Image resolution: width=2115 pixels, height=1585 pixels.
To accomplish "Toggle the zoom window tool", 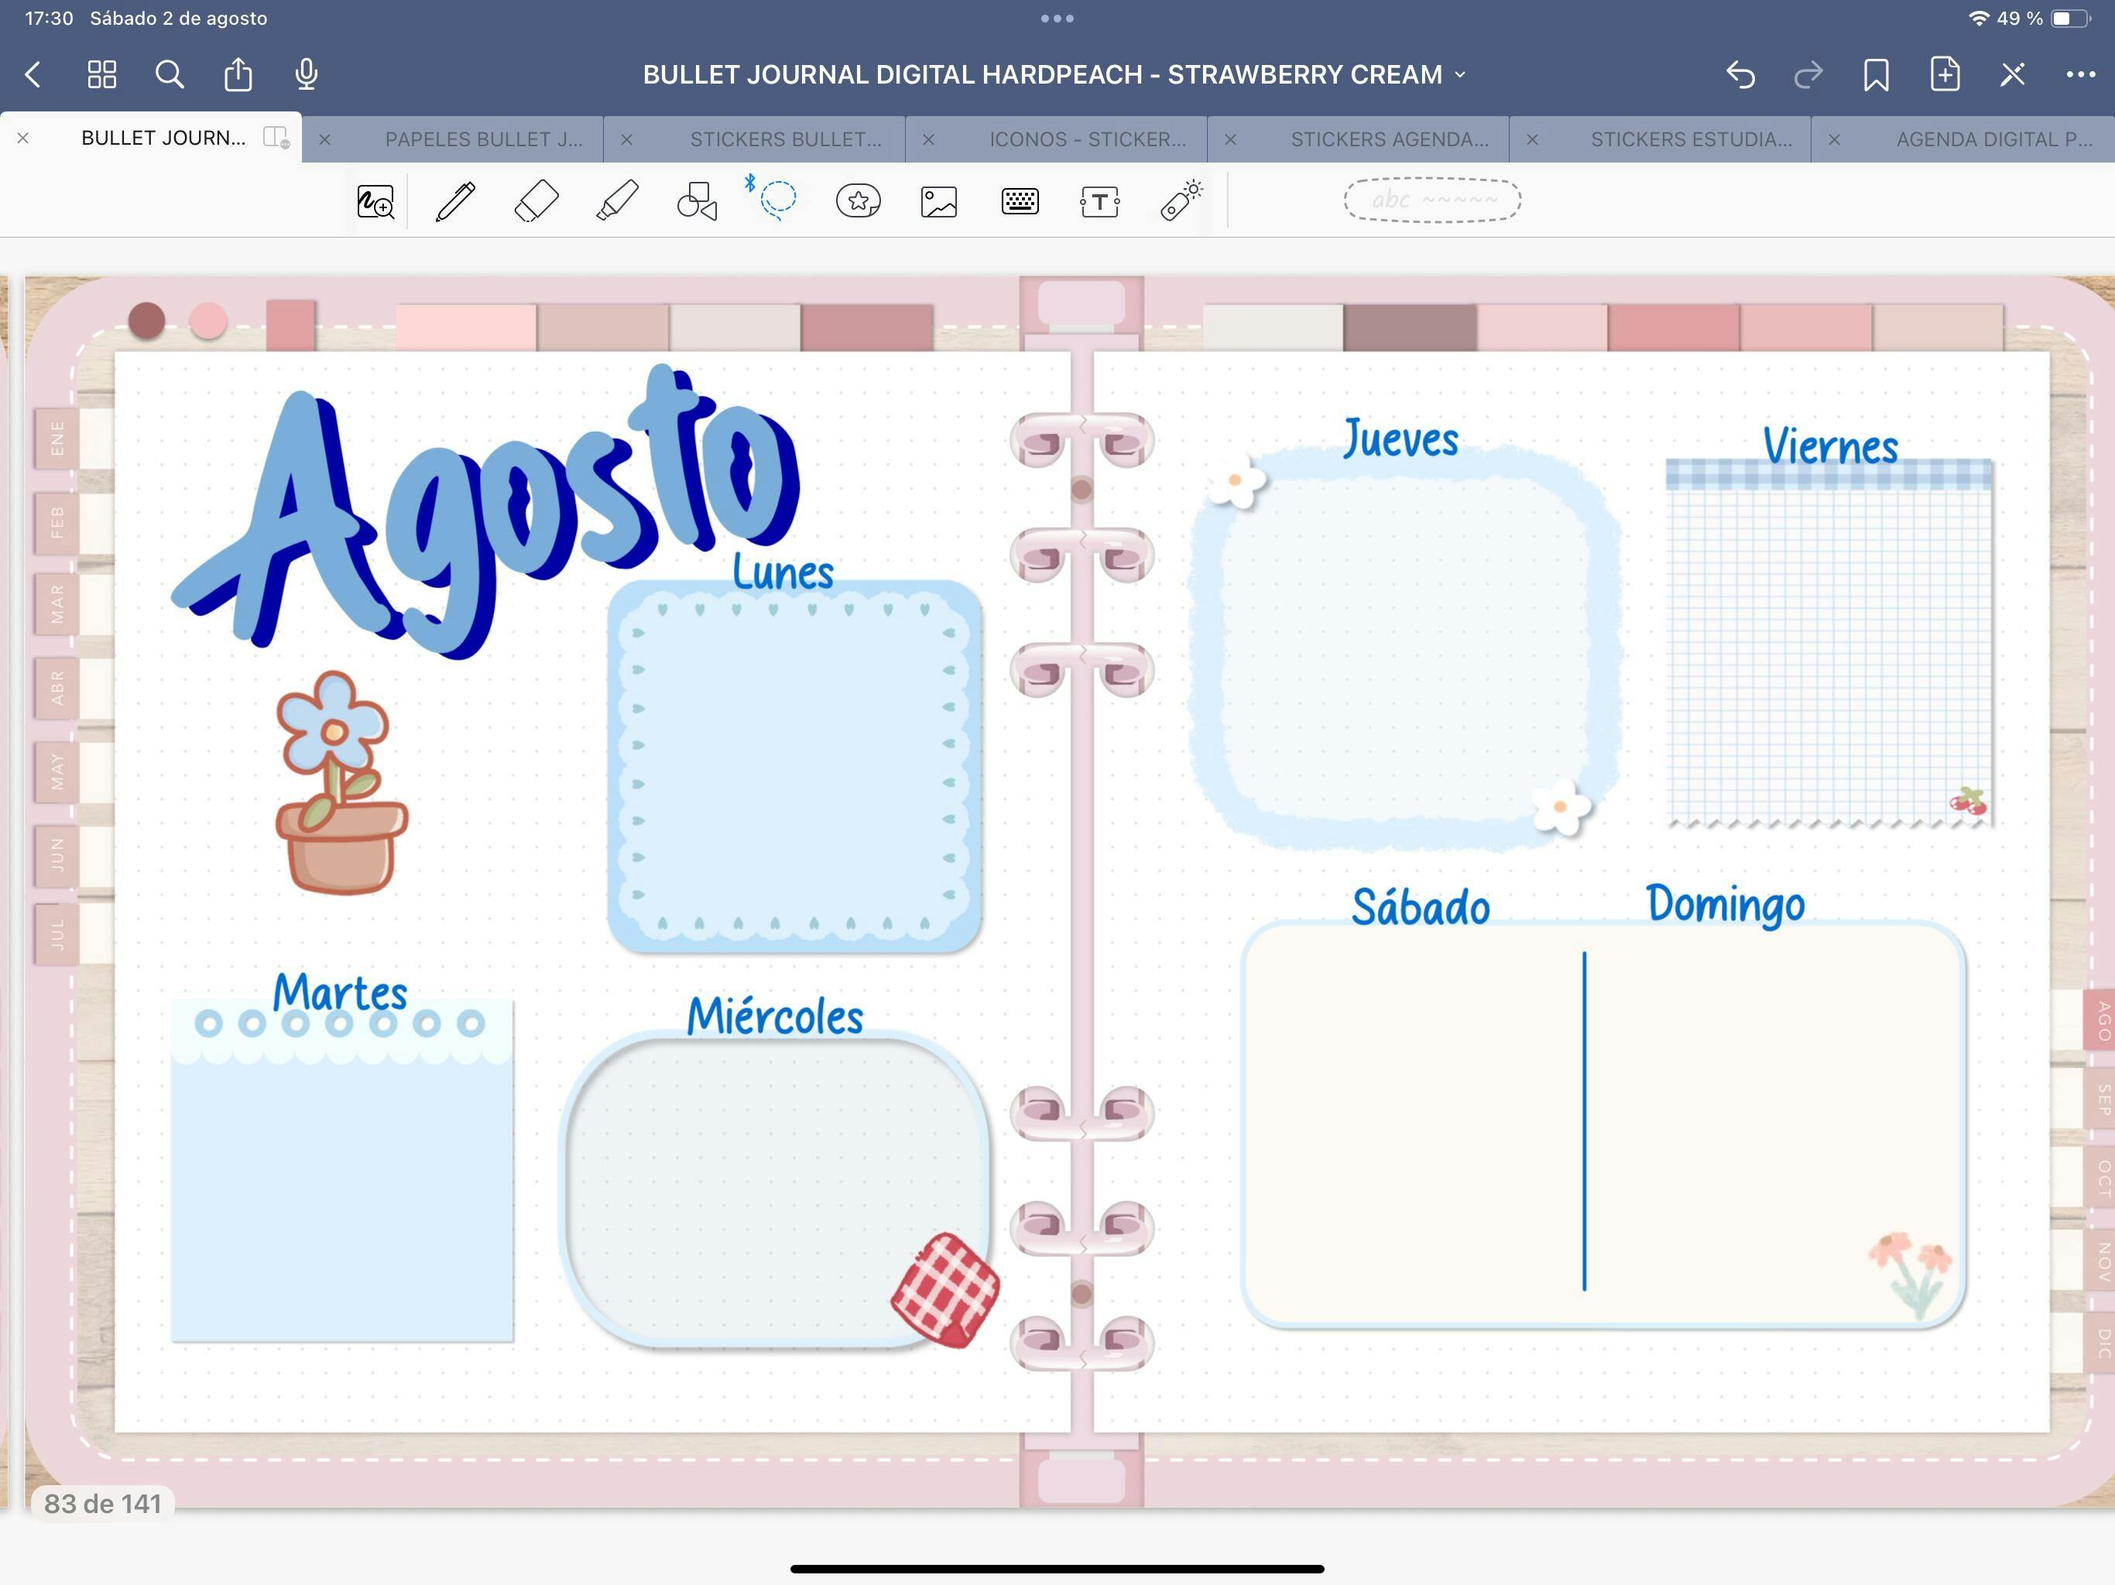I will click(x=375, y=202).
